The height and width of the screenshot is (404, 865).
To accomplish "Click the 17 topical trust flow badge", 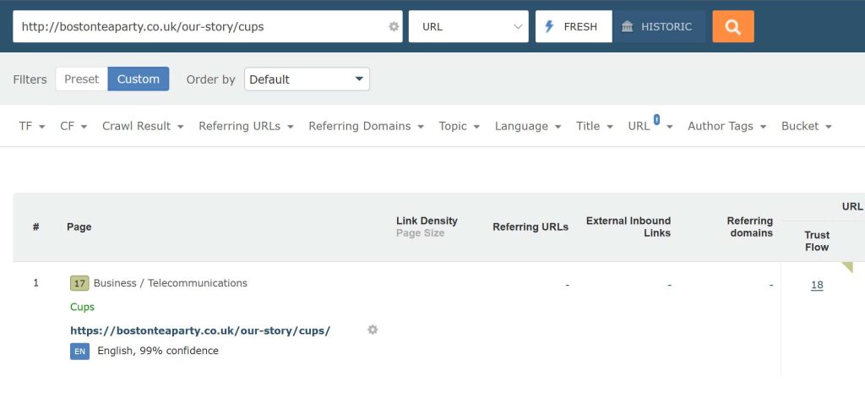I will 79,284.
